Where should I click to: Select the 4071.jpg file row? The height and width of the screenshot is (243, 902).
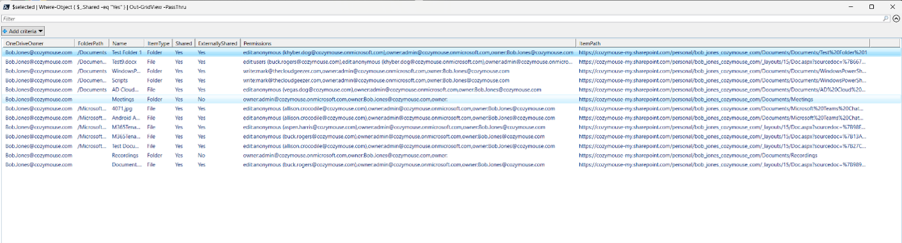pos(451,109)
